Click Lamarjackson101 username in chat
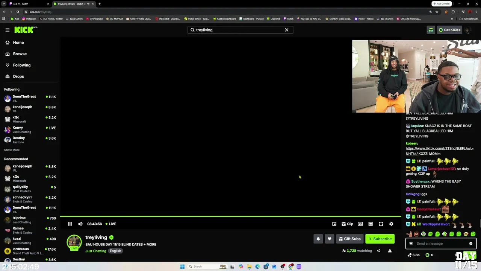Viewport: 481px width, 271px height. (442, 169)
